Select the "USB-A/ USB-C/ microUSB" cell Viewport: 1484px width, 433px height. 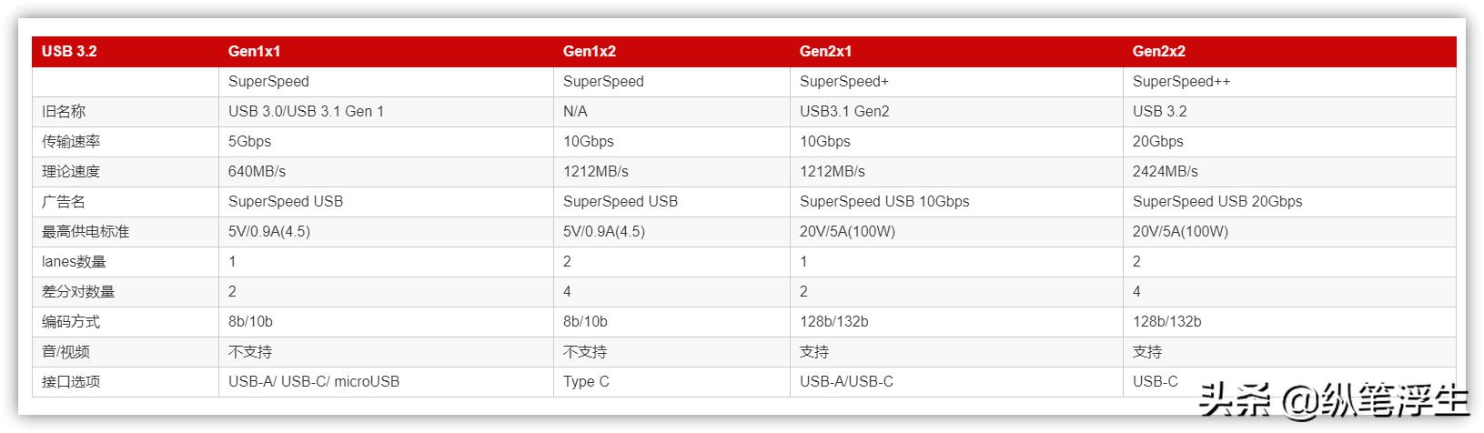(x=313, y=381)
